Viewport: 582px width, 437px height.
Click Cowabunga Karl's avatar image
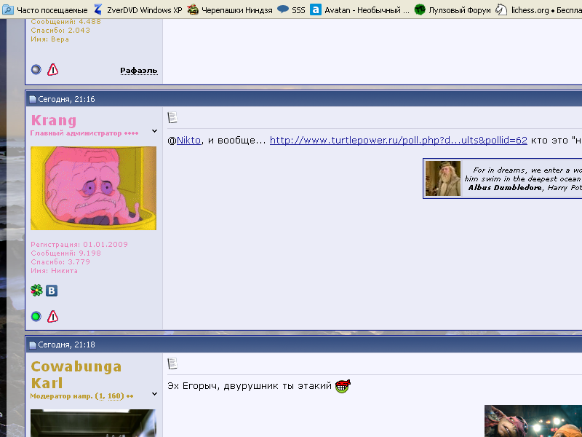(94, 423)
